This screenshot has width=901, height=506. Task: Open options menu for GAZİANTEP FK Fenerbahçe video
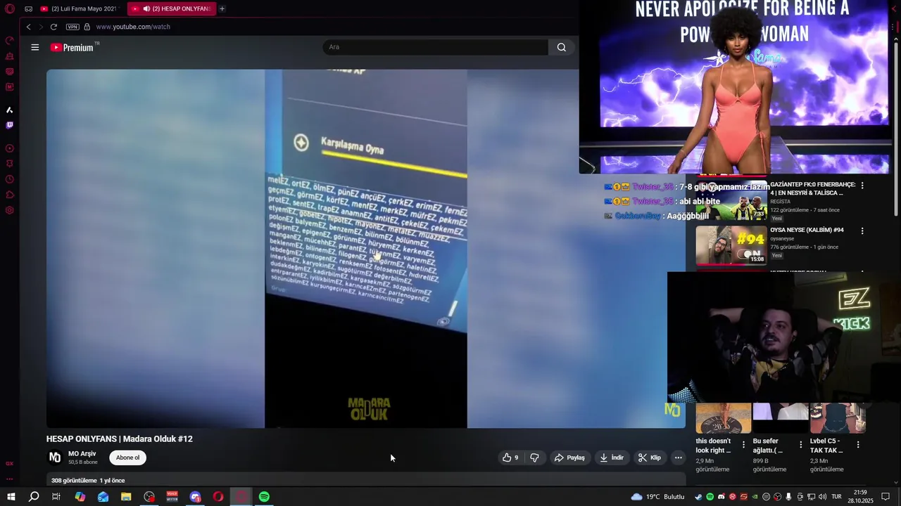[x=862, y=186]
